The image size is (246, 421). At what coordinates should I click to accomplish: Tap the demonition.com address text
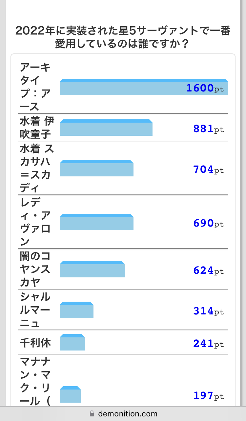click(x=128, y=413)
